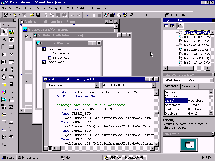Switch to the H:\ taskbar window
The height and width of the screenshot is (161, 215).
coord(81,158)
